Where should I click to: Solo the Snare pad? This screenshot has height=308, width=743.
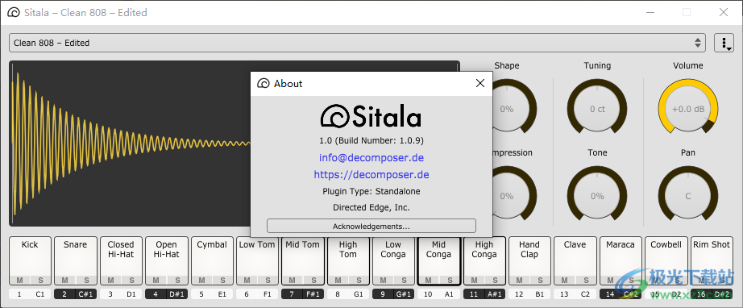click(85, 280)
